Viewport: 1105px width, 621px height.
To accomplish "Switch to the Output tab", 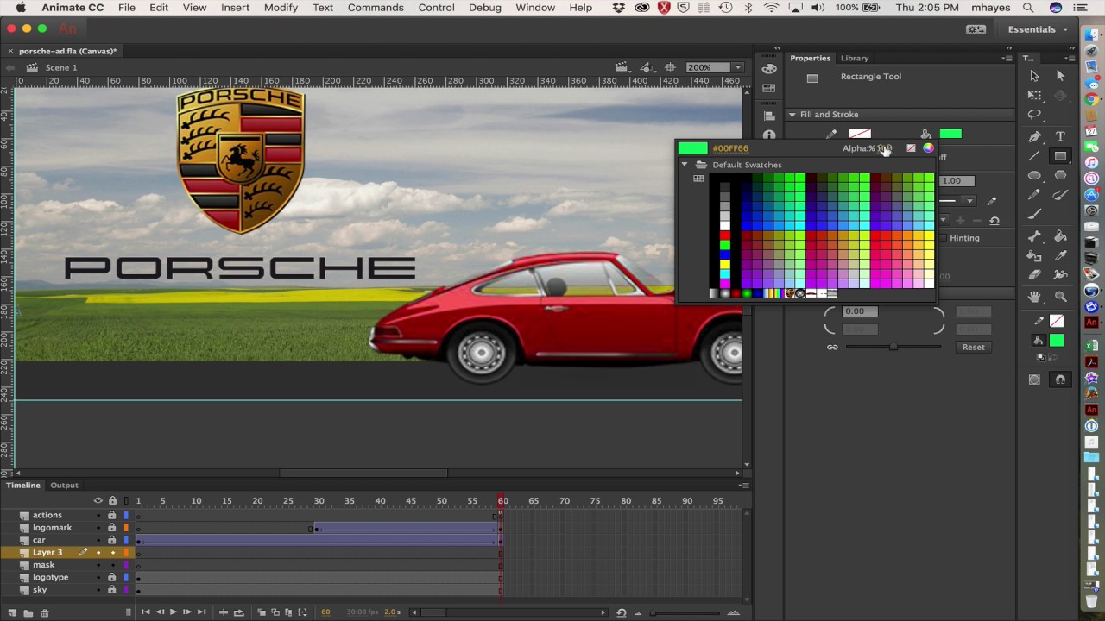I will 64,486.
